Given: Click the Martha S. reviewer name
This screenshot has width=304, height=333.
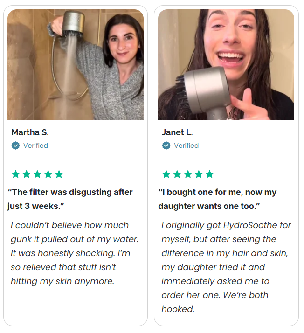Looking at the screenshot, I should point(30,132).
